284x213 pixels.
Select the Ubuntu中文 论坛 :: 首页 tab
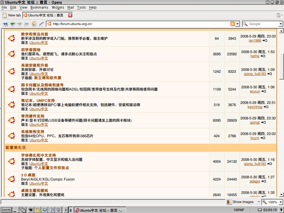coord(48,15)
